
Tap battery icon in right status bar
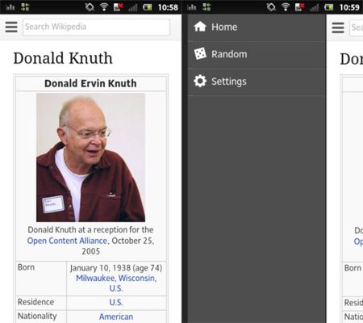[x=329, y=7]
